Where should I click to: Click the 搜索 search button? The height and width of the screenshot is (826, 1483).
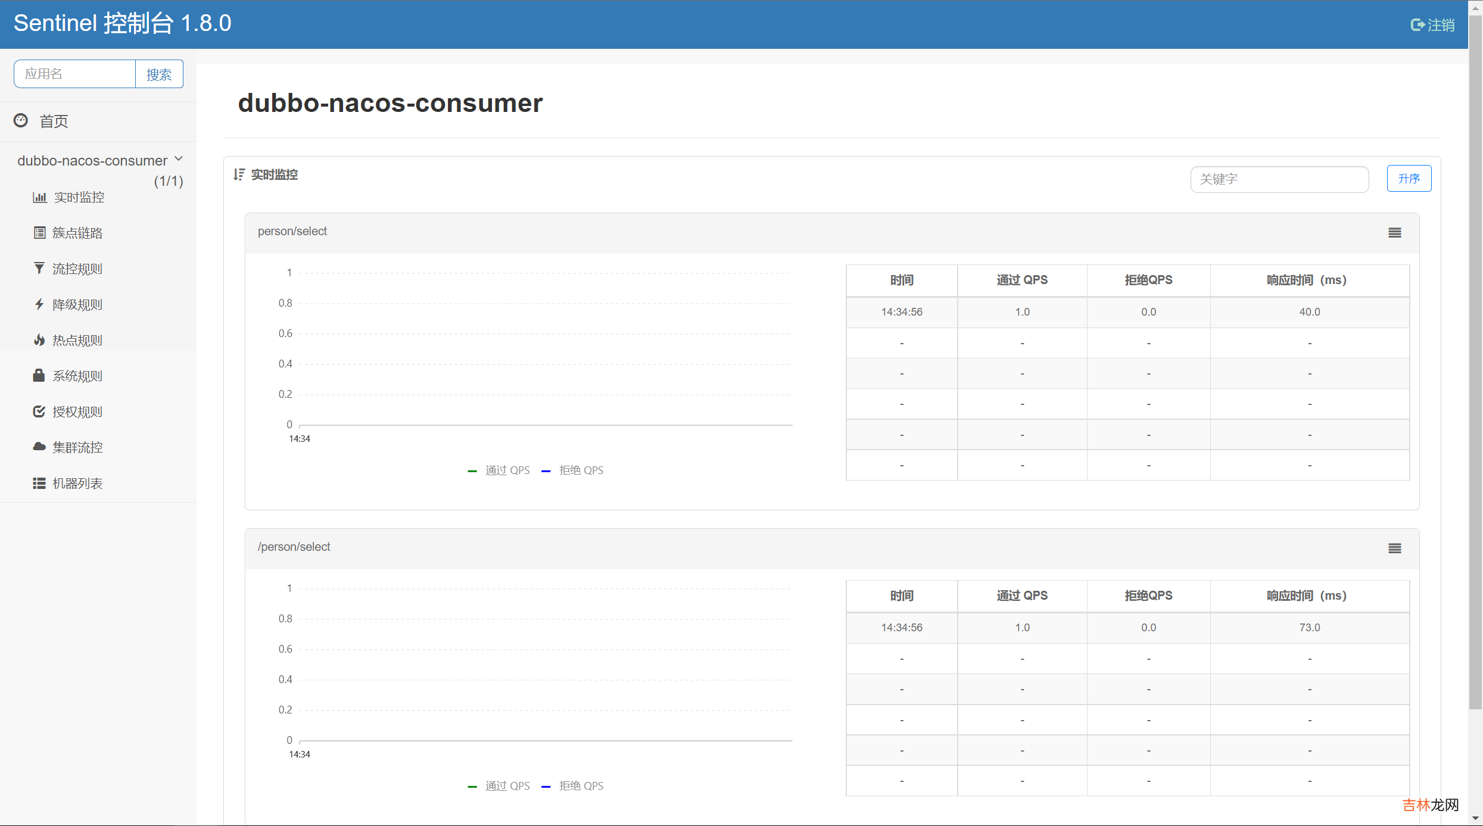(158, 73)
